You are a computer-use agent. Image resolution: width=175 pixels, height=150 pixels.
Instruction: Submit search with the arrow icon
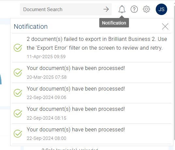(x=106, y=9)
